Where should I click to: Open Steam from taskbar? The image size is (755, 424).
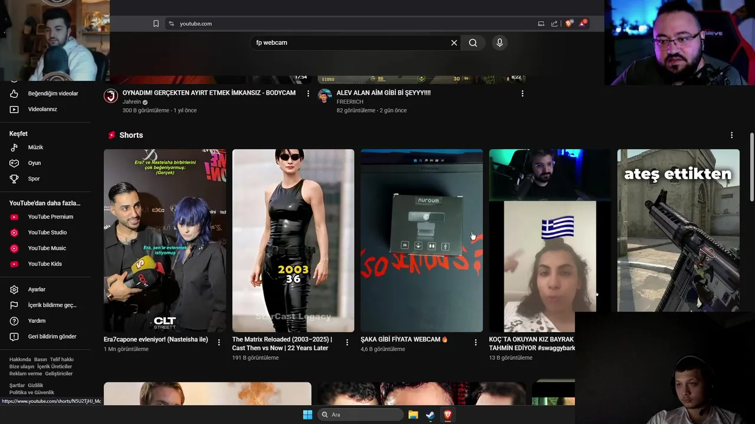[431, 415]
